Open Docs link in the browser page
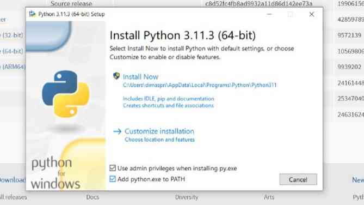Image resolution: width=364 pixels, height=205 pixels. [x=92, y=197]
